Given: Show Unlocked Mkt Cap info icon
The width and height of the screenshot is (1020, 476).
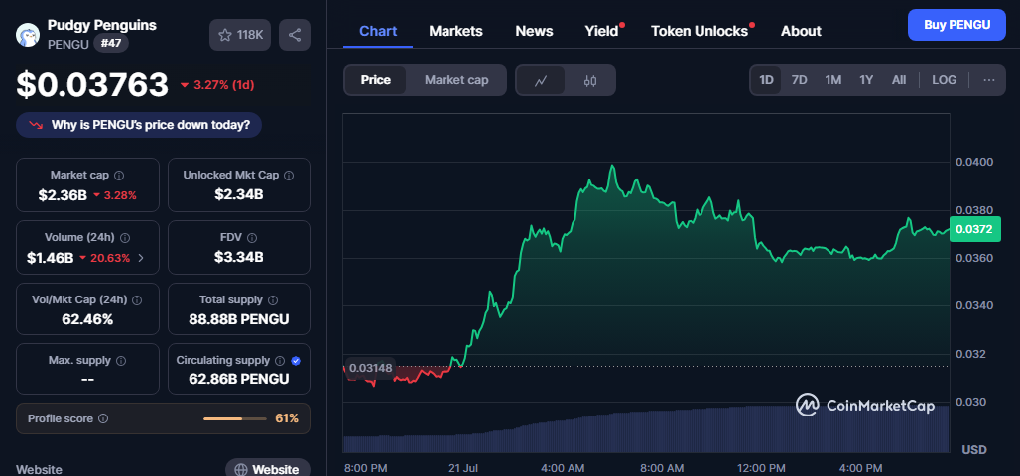Looking at the screenshot, I should coord(289,176).
